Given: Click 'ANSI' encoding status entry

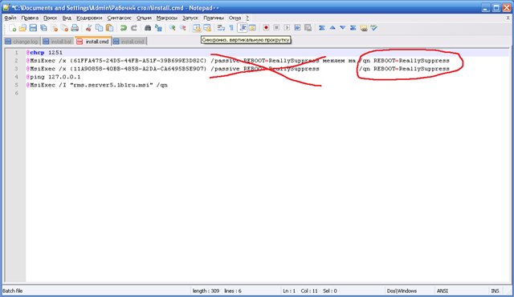Looking at the screenshot, I should click(x=443, y=291).
